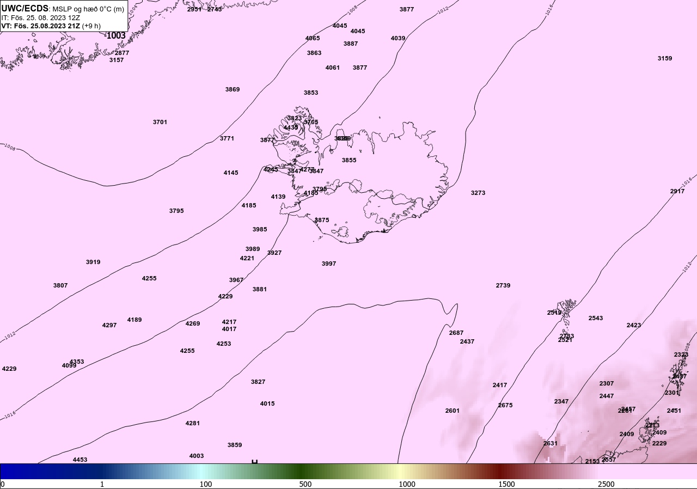Click the 2739 height value

coord(503,285)
